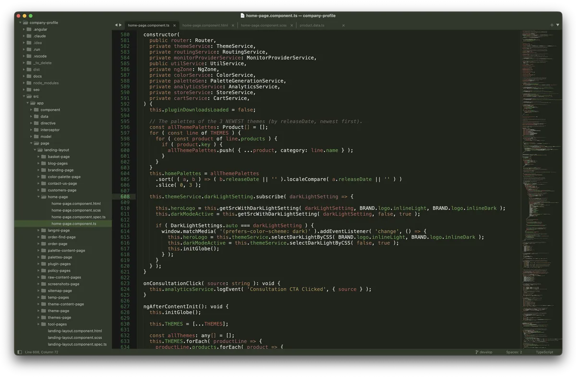
Task: Collapse the app folder
Action: tap(27, 103)
